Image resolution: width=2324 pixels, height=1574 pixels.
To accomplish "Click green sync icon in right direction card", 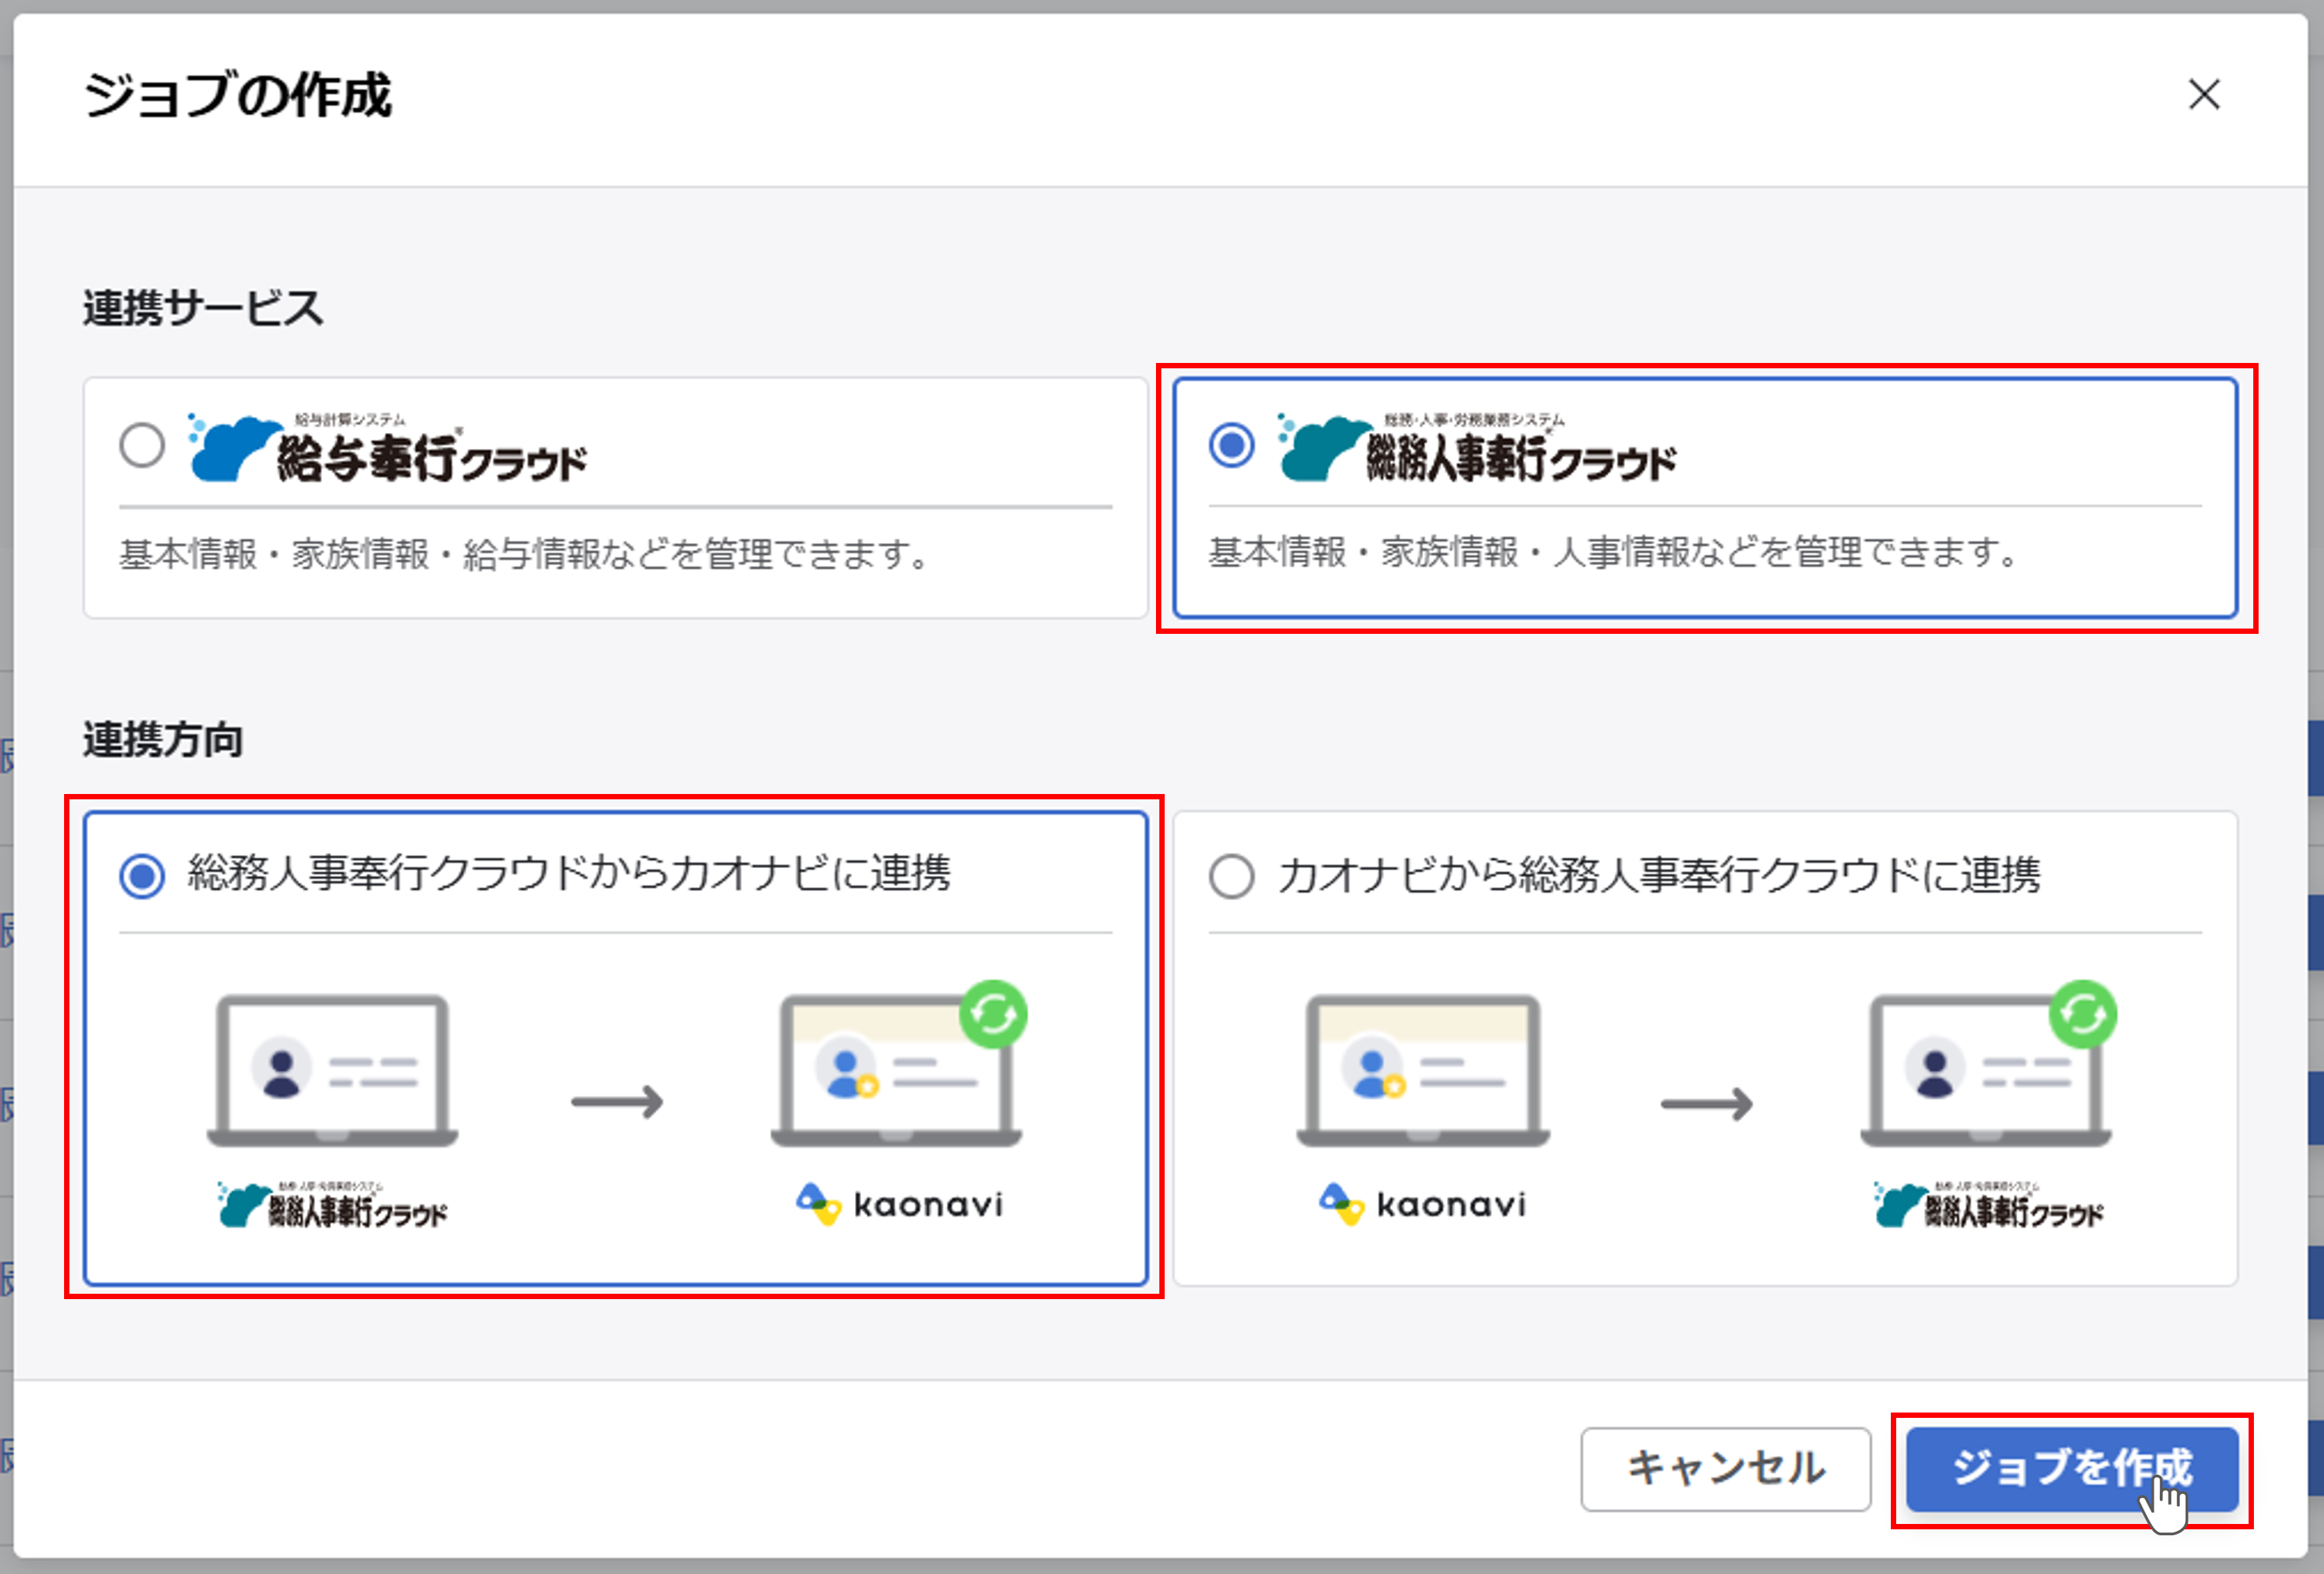I will (x=2083, y=1015).
